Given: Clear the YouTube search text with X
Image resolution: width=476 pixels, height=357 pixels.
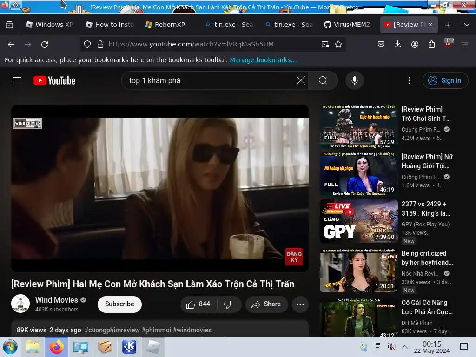Looking at the screenshot, I should pyautogui.click(x=301, y=80).
